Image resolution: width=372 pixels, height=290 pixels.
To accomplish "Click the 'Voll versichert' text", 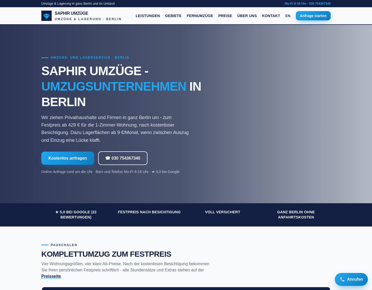I will pyautogui.click(x=223, y=212).
